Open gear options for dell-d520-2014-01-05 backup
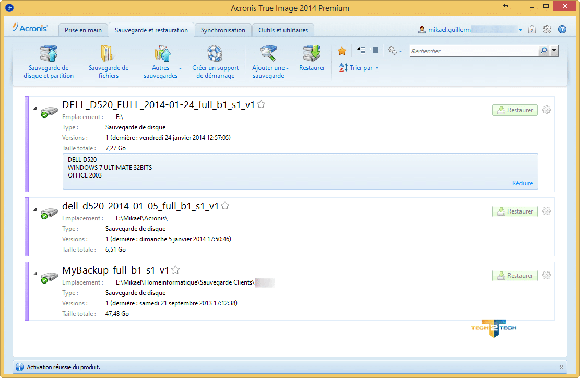 547,211
